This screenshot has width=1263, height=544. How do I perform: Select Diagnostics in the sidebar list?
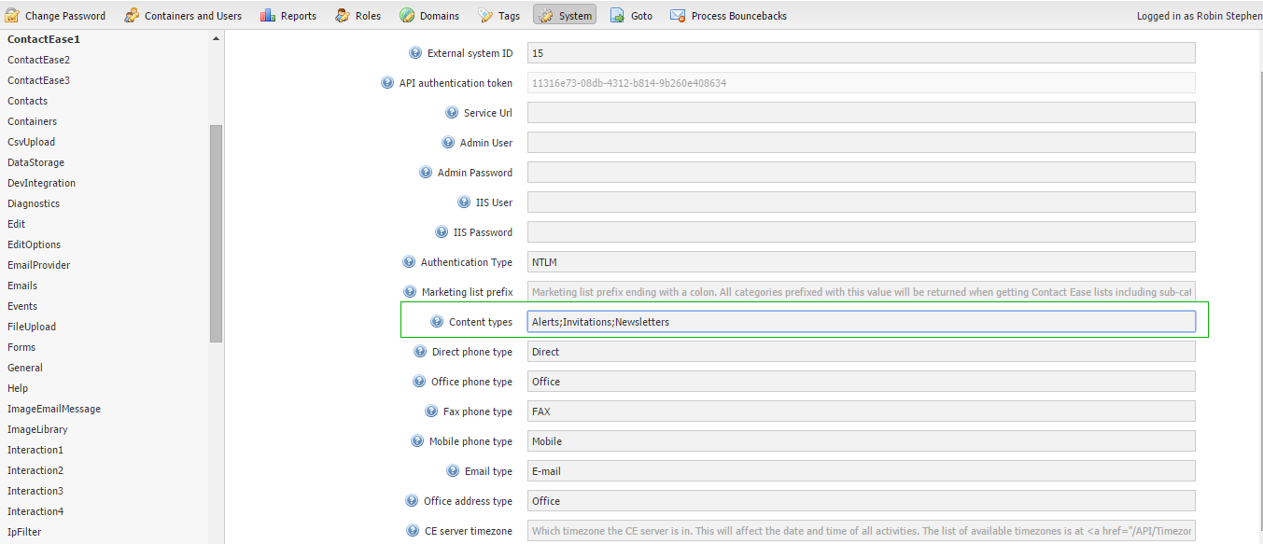coord(34,203)
